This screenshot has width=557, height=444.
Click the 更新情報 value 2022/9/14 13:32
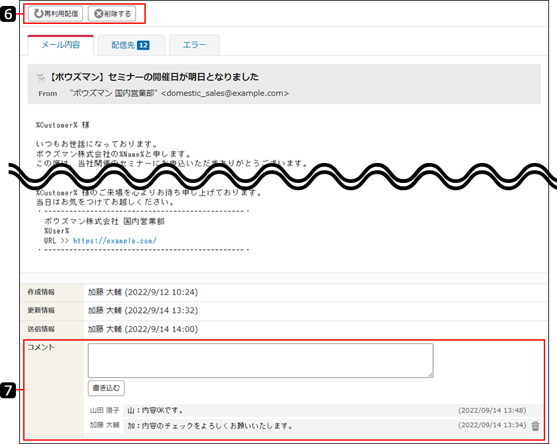(162, 310)
